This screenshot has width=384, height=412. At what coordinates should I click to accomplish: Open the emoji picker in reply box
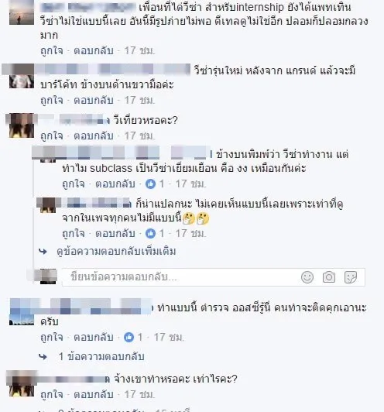pos(307,277)
